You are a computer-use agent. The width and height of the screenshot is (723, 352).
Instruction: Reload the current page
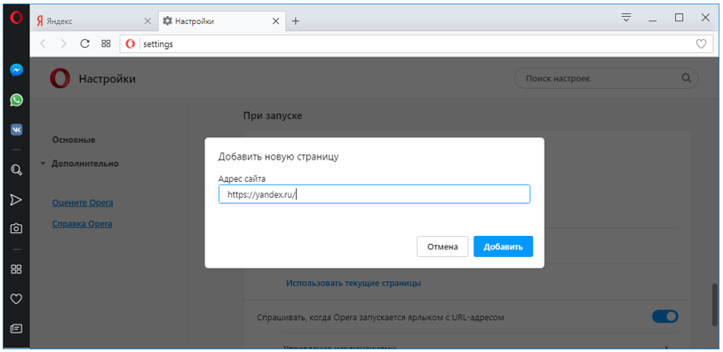[x=84, y=43]
